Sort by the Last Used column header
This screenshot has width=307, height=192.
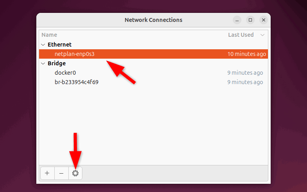tap(241, 35)
